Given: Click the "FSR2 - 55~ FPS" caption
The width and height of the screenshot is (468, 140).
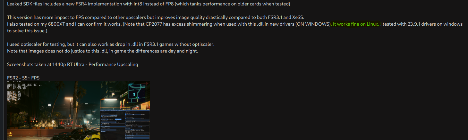Looking at the screenshot, I should tap(23, 78).
